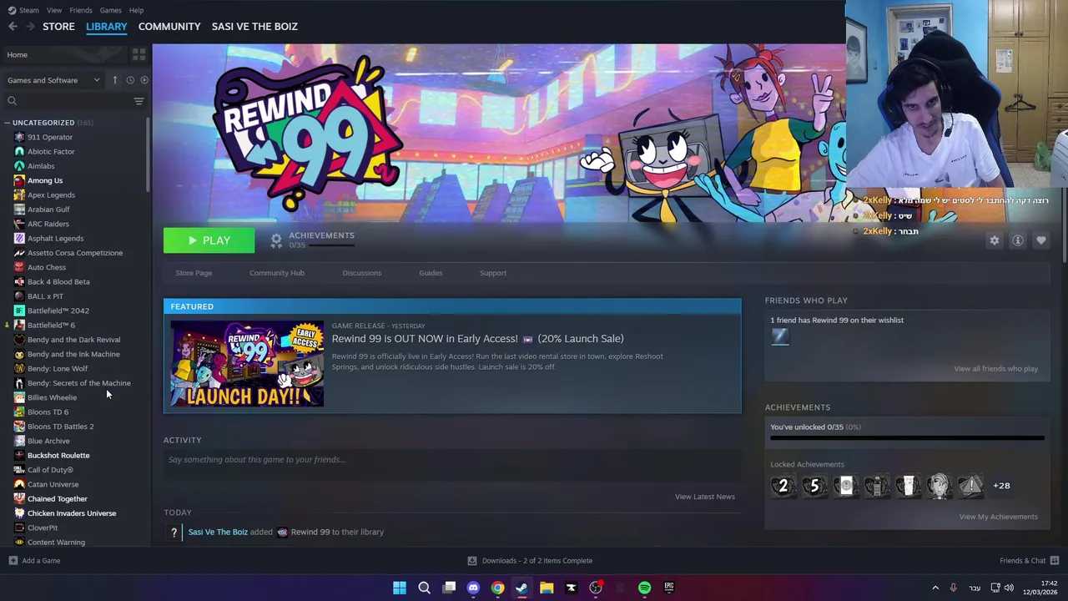Go forward using the right arrow

(x=30, y=27)
